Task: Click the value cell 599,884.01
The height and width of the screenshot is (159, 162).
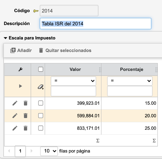Action: pos(73,116)
